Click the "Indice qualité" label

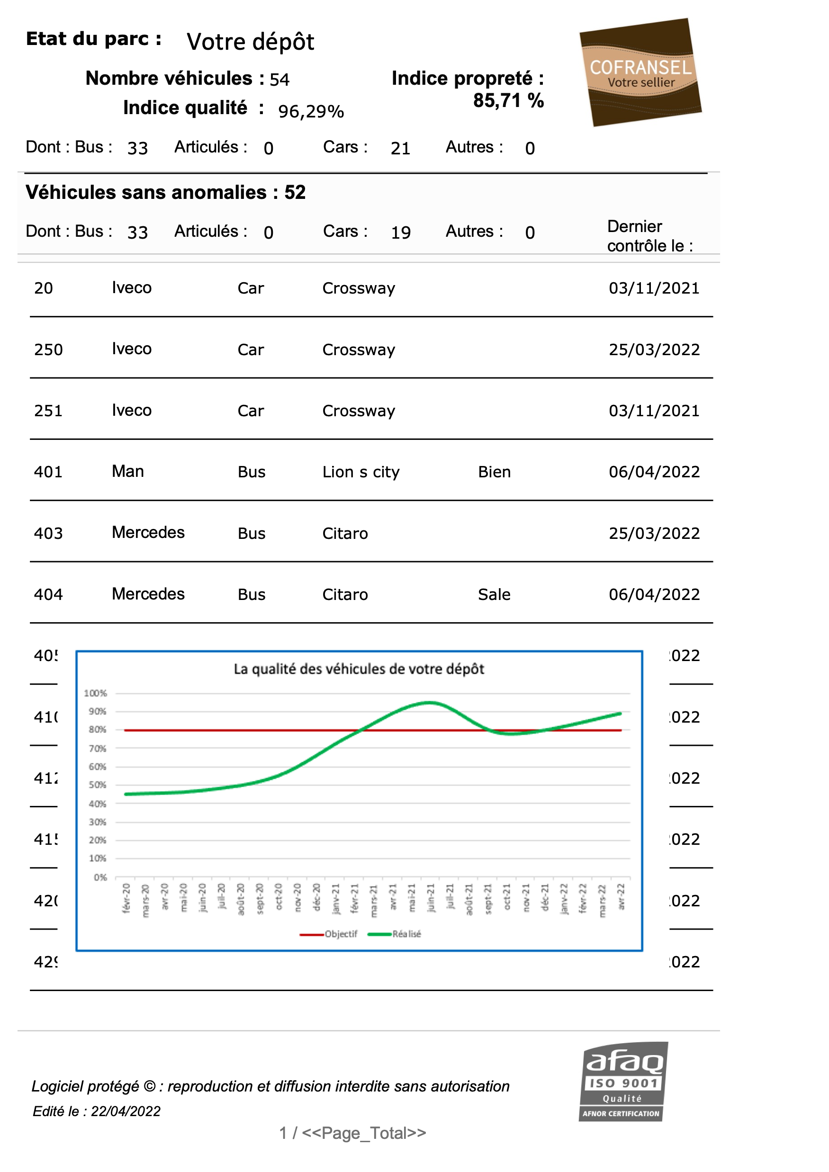pos(185,107)
